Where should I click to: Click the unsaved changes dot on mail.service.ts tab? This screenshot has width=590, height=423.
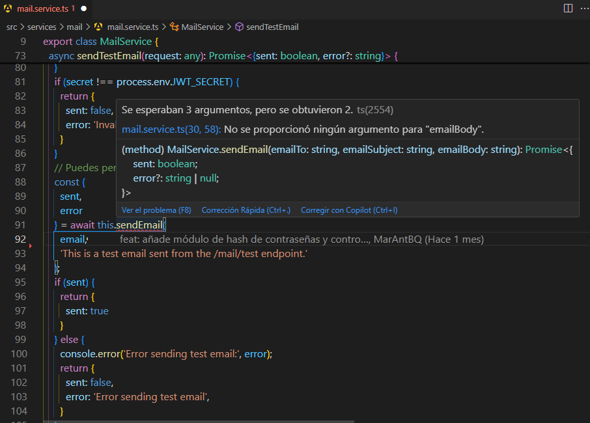(x=83, y=10)
